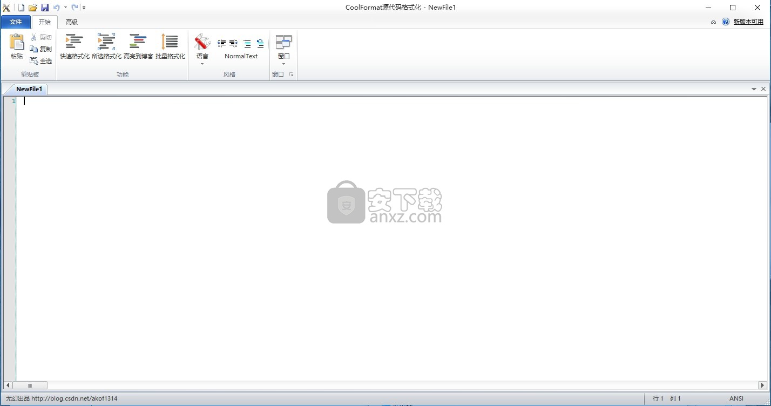
Task: Paste with the 粘贴 clipboard button
Action: coord(17,46)
